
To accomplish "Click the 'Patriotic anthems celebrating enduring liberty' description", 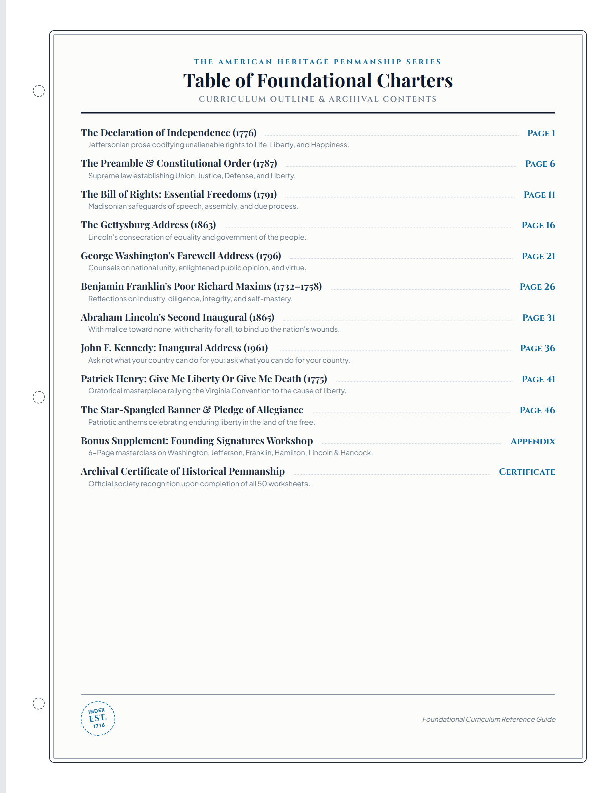I will [x=201, y=422].
